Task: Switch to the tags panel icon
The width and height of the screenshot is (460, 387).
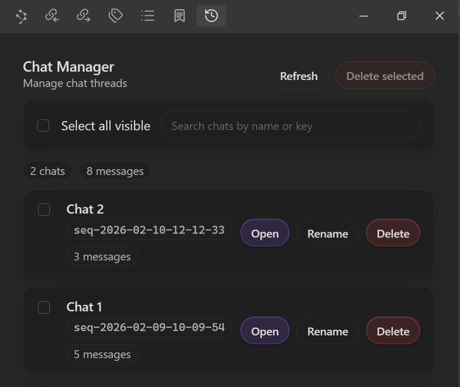Action: tap(115, 16)
